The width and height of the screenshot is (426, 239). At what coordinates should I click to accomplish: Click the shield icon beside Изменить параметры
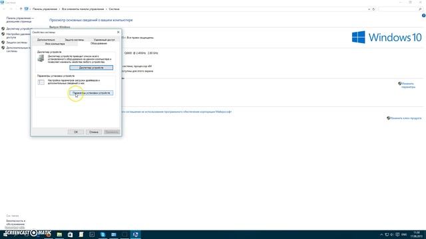coord(399,84)
